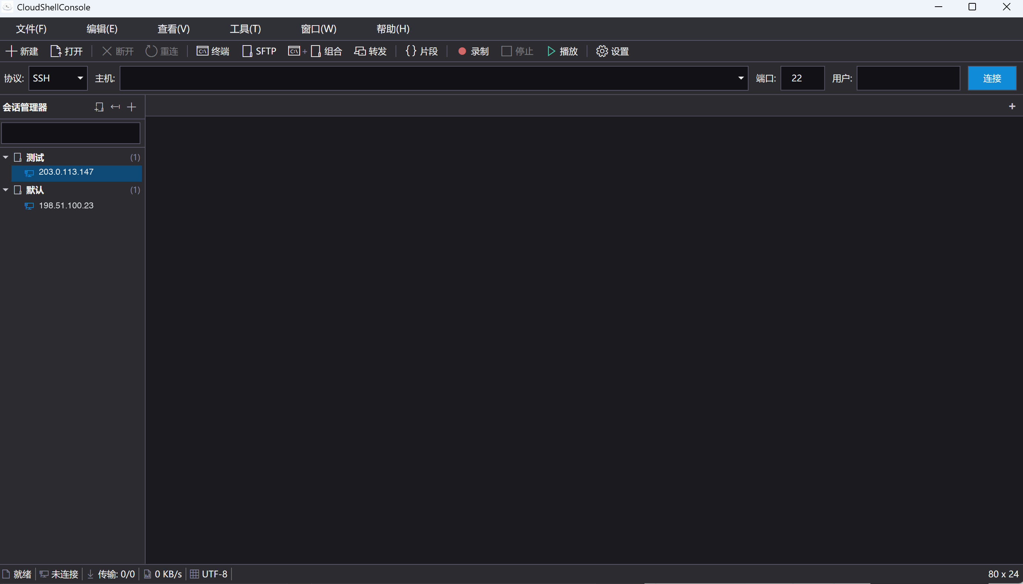This screenshot has height=584, width=1023.
Task: Open the 转发 (Forwarding) tool
Action: [x=370, y=51]
